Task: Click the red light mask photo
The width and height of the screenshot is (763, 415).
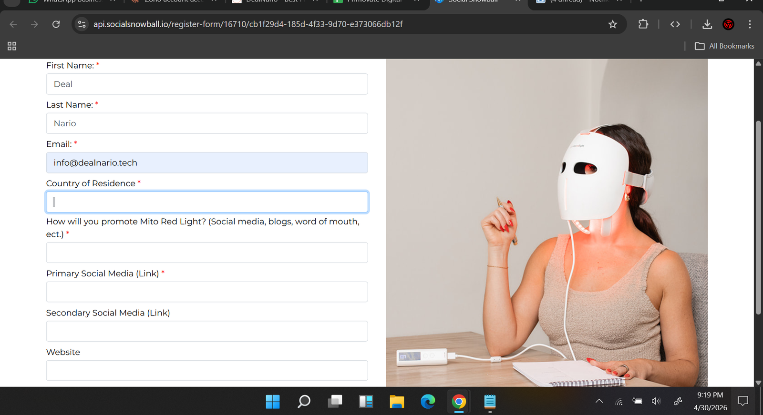Action: (546, 223)
